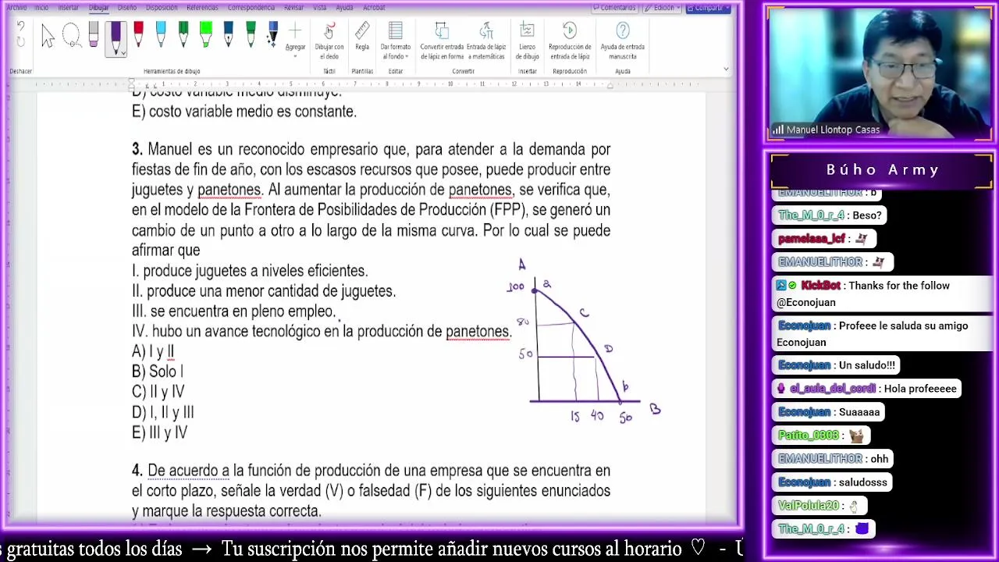Image resolution: width=999 pixels, height=562 pixels.
Task: Open the Acrobat tab
Action: [374, 8]
